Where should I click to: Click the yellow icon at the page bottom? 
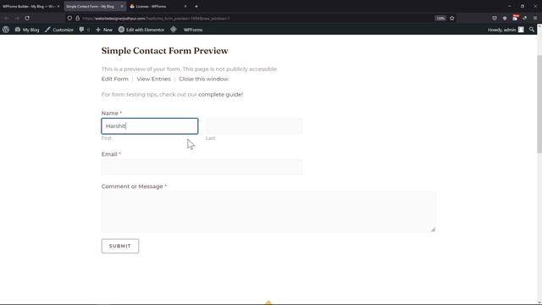268,302
